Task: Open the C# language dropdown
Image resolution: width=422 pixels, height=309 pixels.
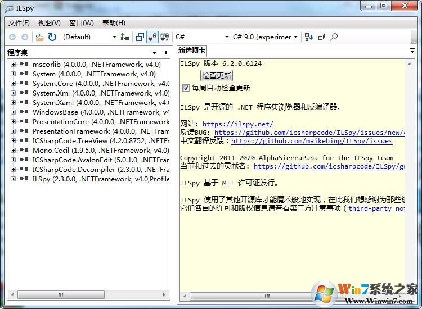Action: pyautogui.click(x=202, y=37)
